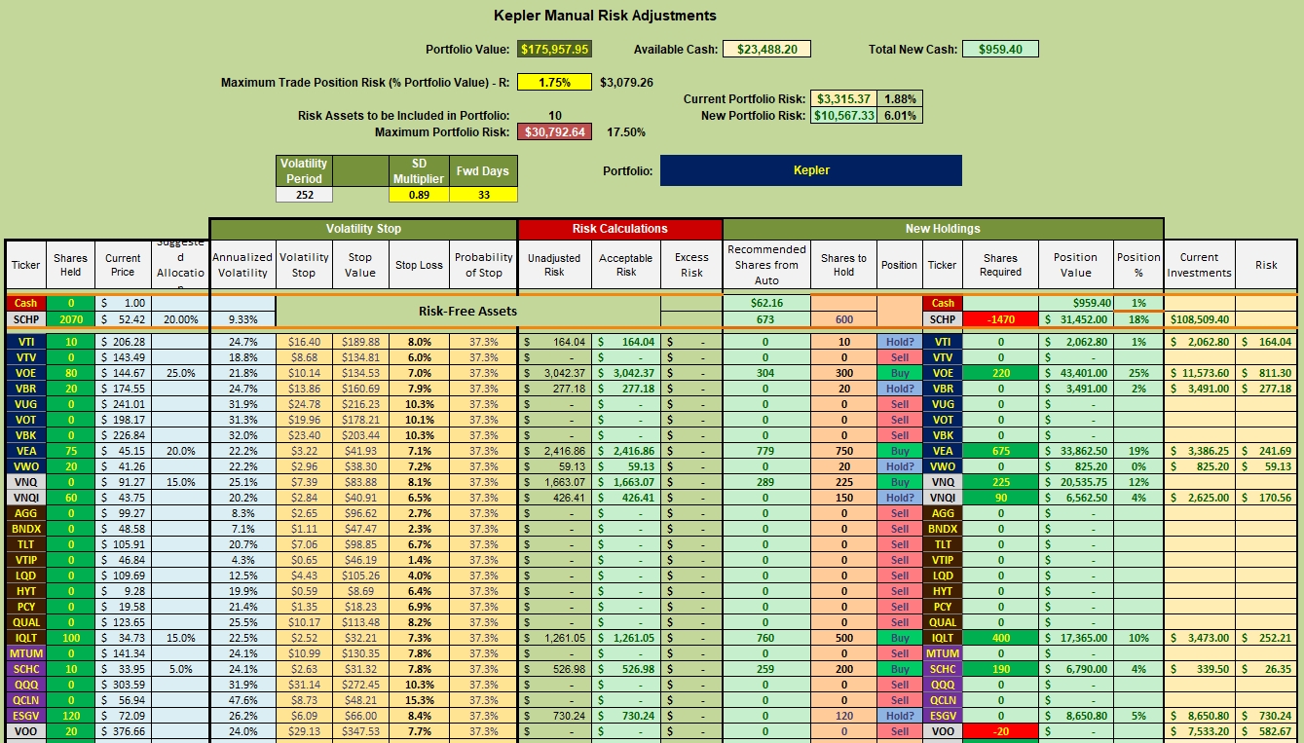Click the VEA acceptable risk 2,416.86
This screenshot has width=1304, height=743.
click(625, 451)
